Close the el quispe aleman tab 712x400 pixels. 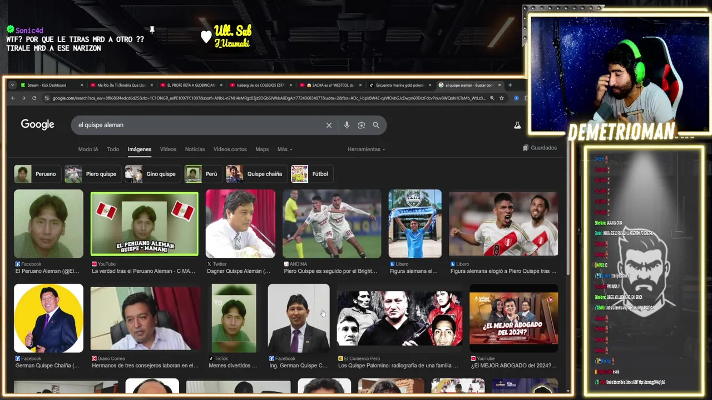pyautogui.click(x=500, y=85)
